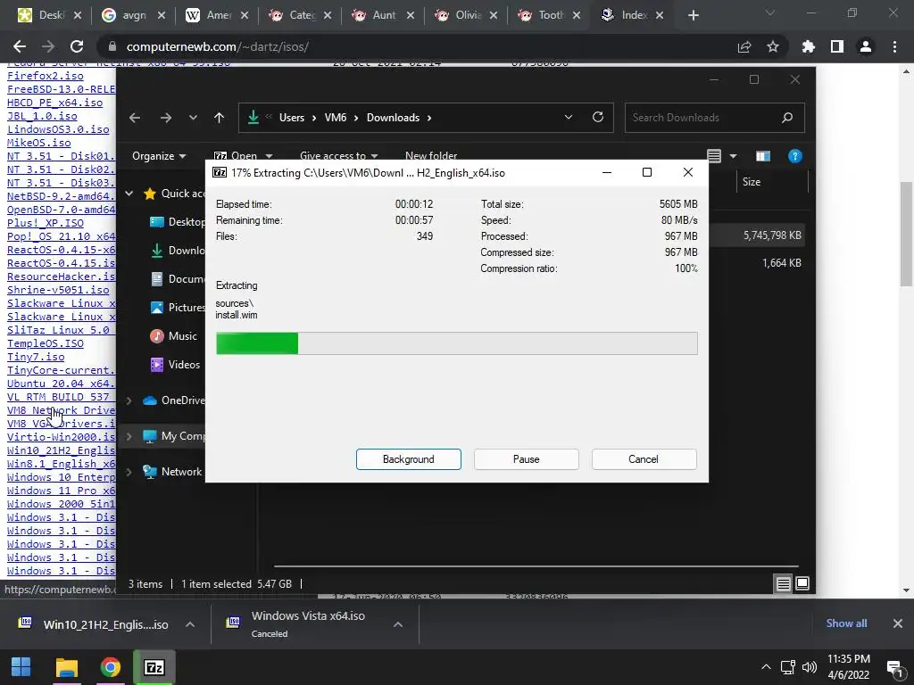The width and height of the screenshot is (914, 685).
Task: Show hidden tray icons chevron
Action: pyautogui.click(x=766, y=667)
